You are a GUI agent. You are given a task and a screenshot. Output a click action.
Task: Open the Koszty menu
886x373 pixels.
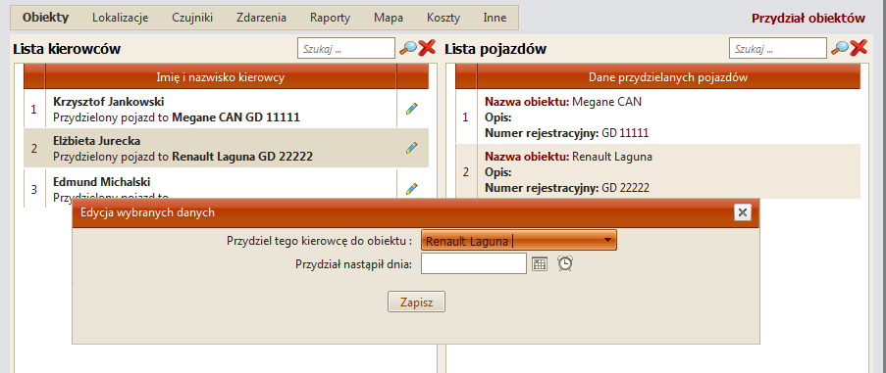tap(443, 18)
